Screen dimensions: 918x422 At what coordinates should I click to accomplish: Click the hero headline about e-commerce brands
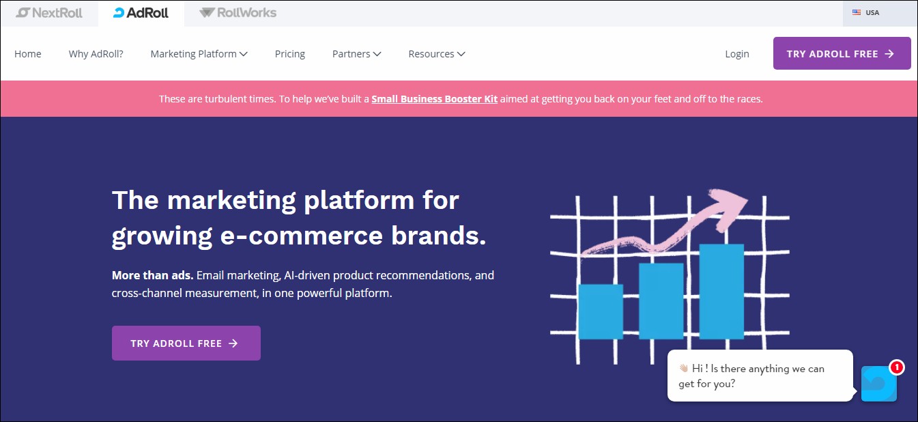[299, 218]
